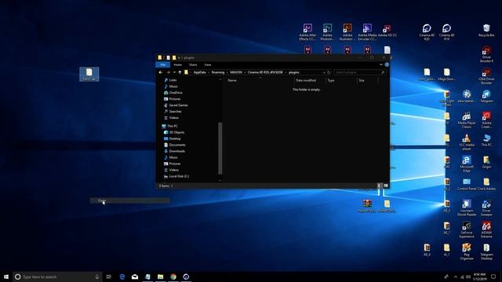Click the navigation pane scrollbar

220,148
